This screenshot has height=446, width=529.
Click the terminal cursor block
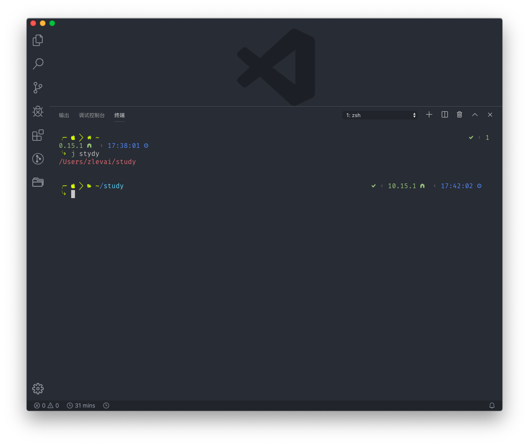point(73,194)
